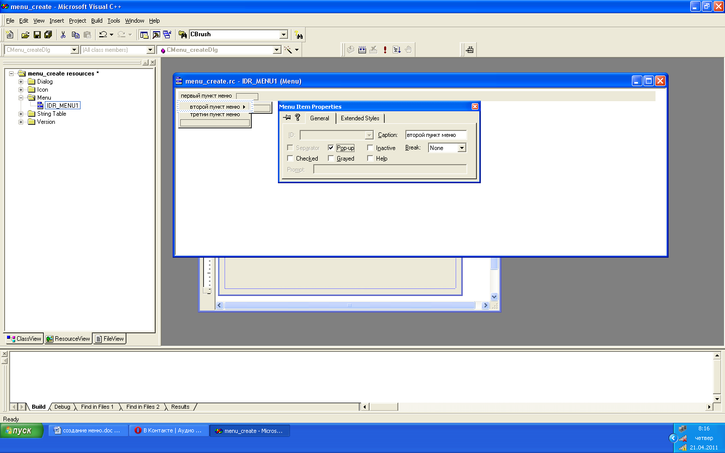This screenshot has height=453, width=725.
Task: Click the Cut scissors icon
Action: [x=63, y=35]
